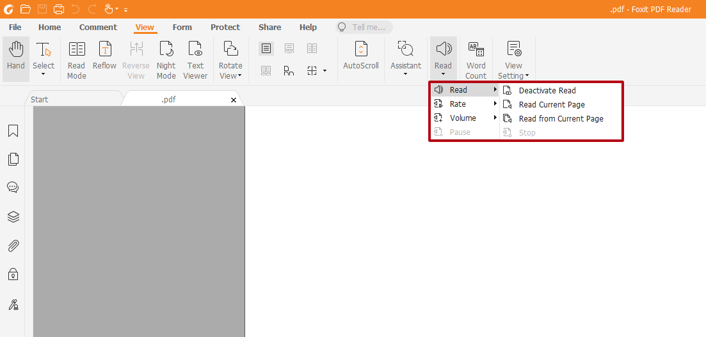Viewport: 706px width, 337px height.
Task: Close the .pdf document tab
Action: coord(234,100)
